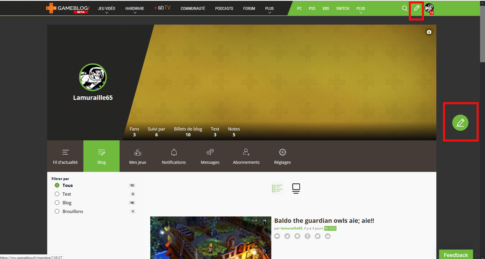Click the Fans count stat
Screen dimensions: 485x259
134,132
